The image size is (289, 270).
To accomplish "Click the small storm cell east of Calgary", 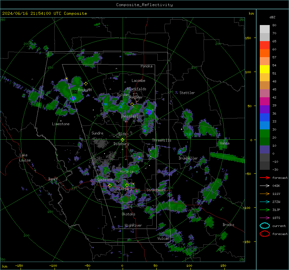I will 136,191.
